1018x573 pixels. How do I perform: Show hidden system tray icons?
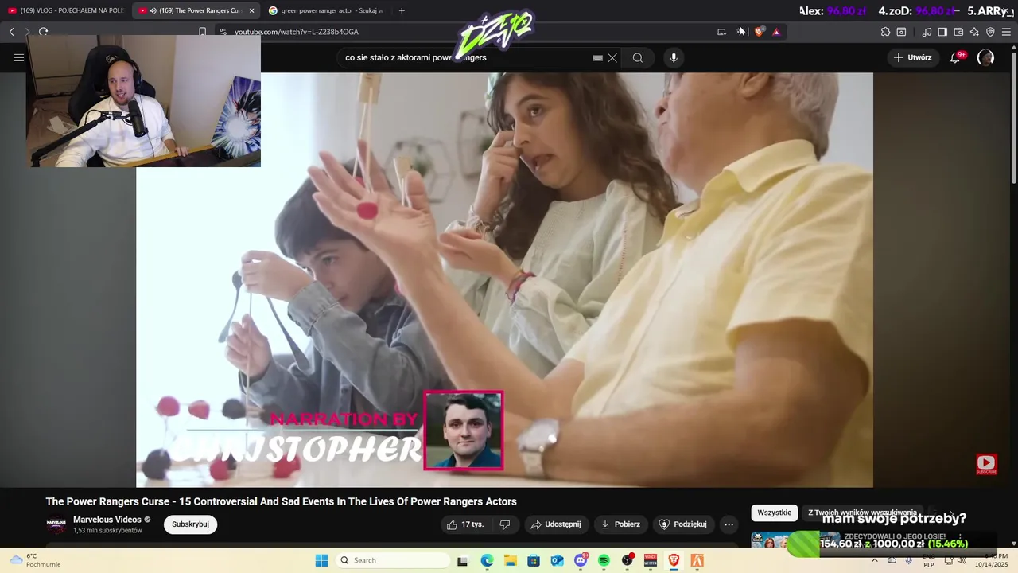[874, 560]
